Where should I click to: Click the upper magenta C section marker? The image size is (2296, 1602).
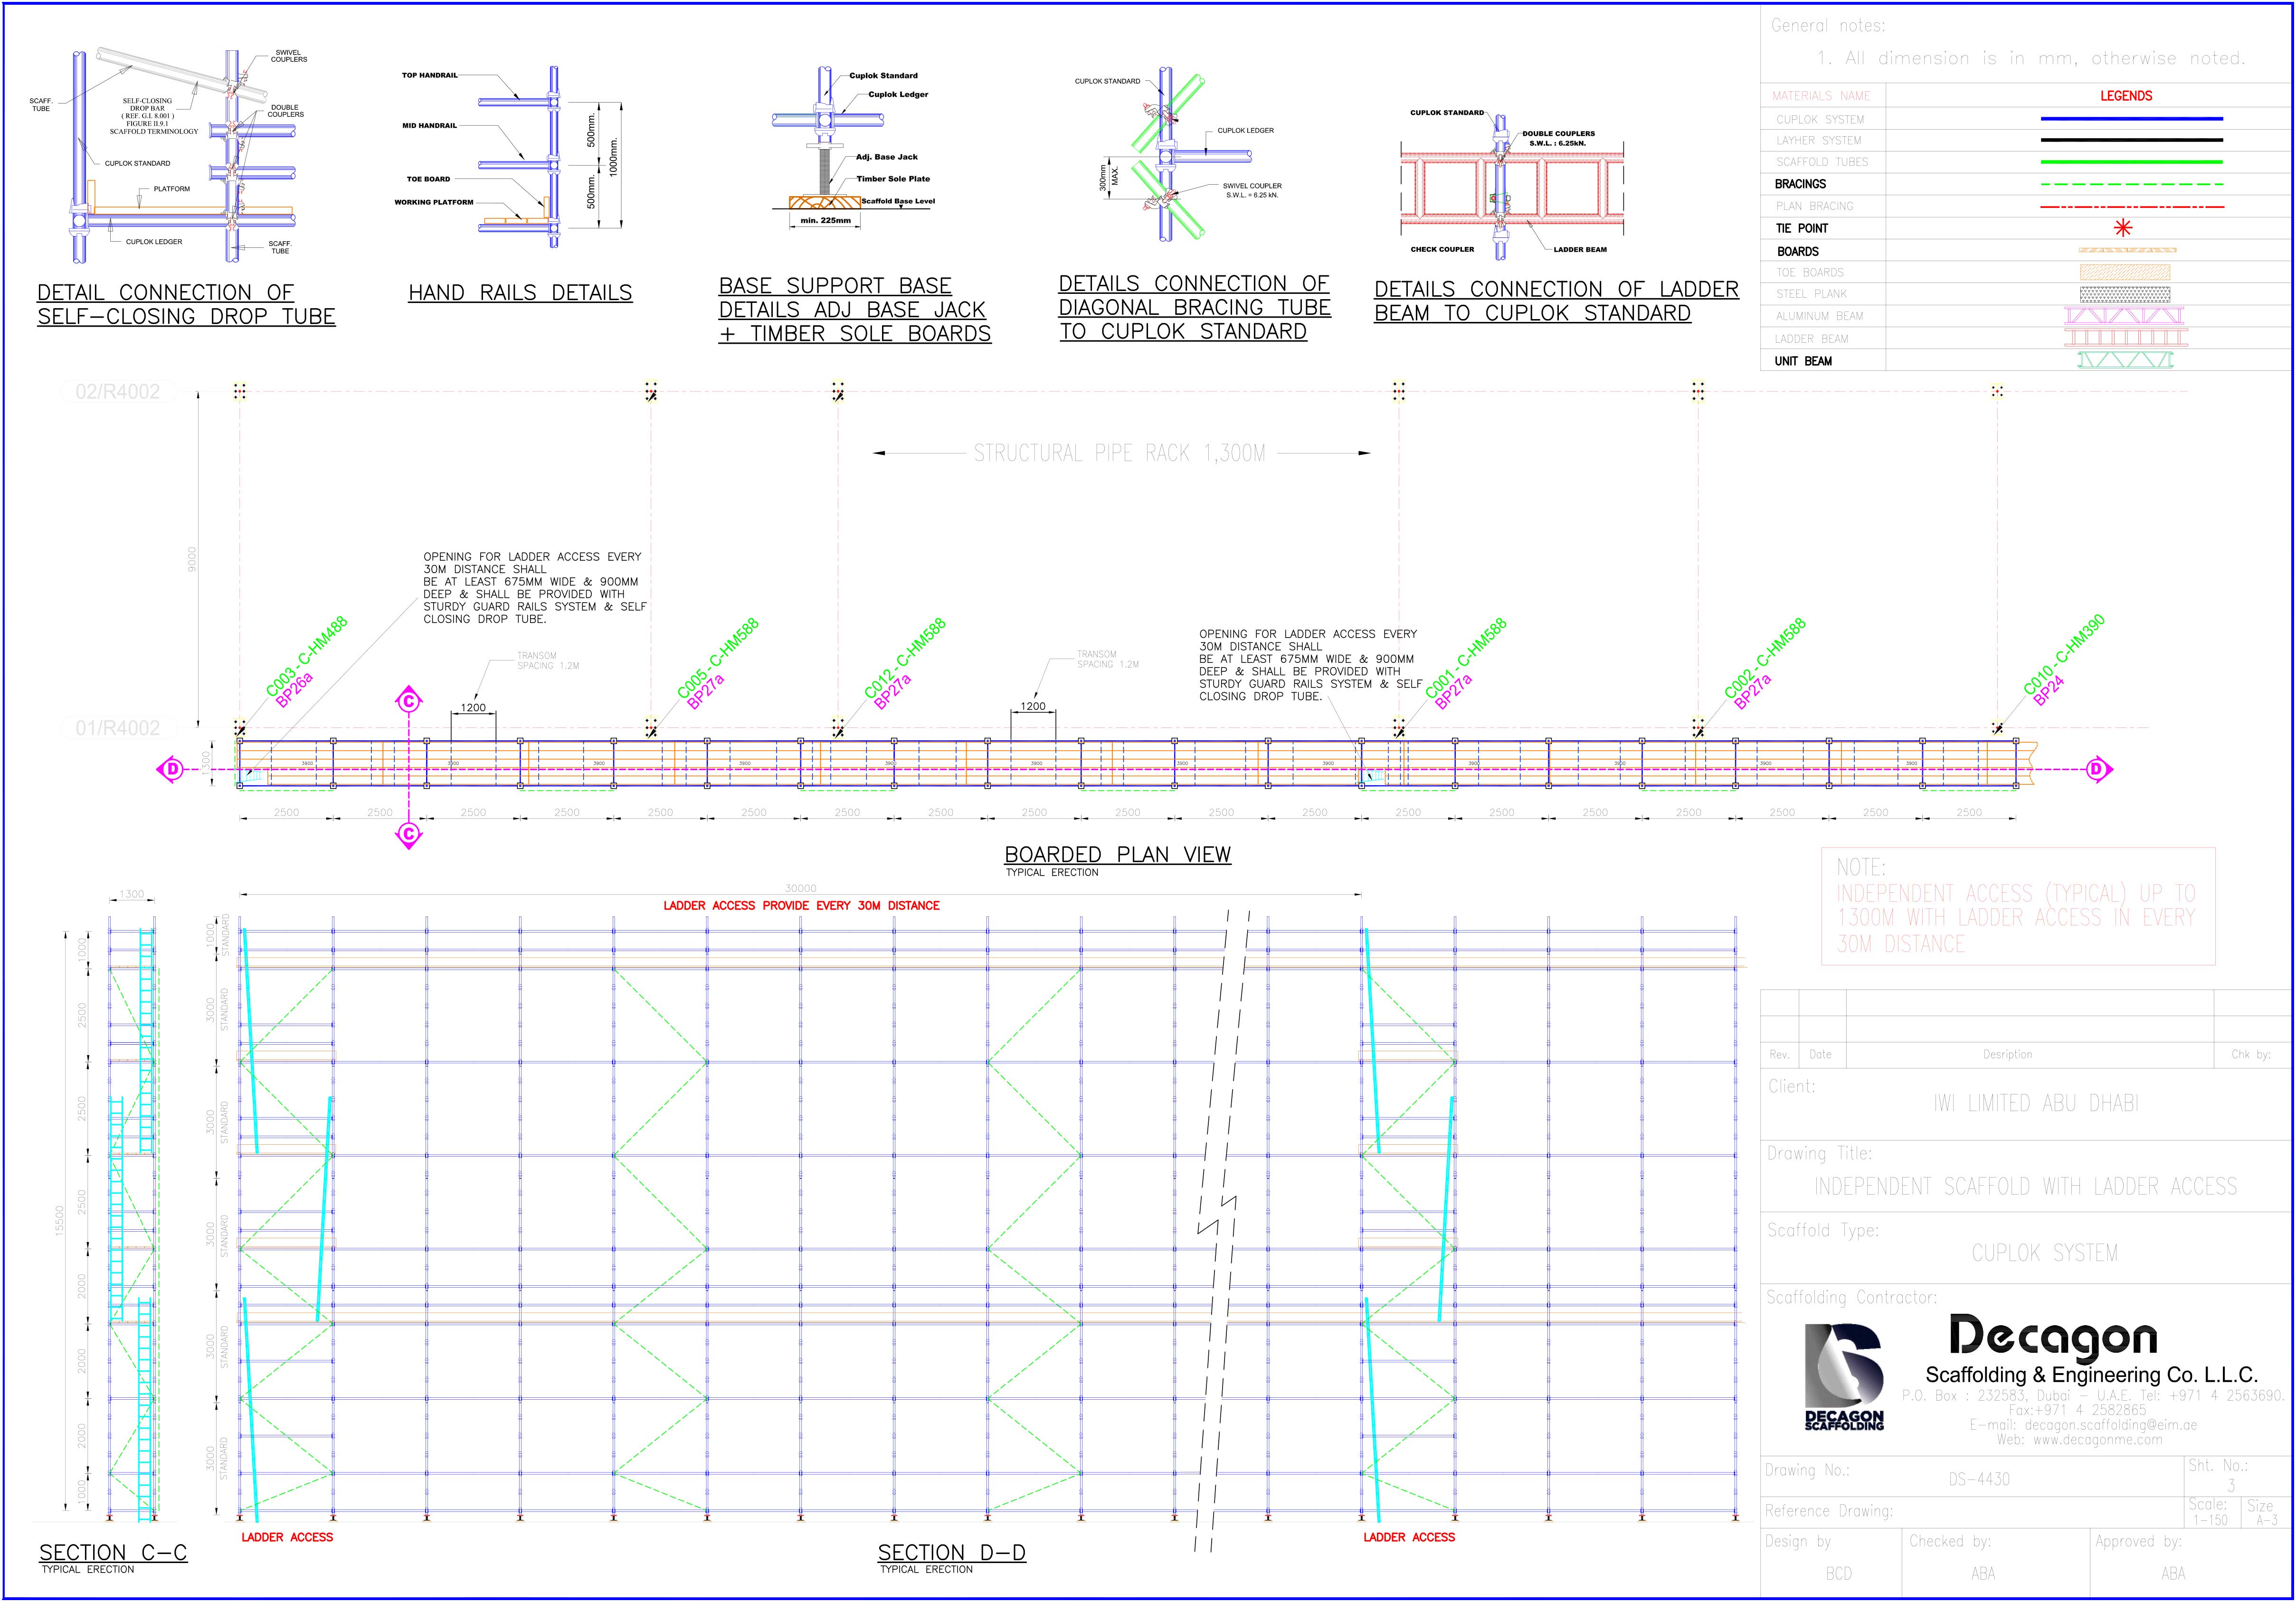tap(408, 702)
